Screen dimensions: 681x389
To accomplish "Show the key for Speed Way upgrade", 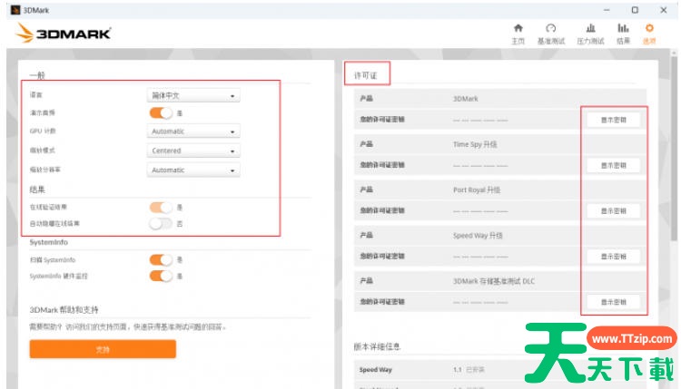I will pyautogui.click(x=613, y=257).
